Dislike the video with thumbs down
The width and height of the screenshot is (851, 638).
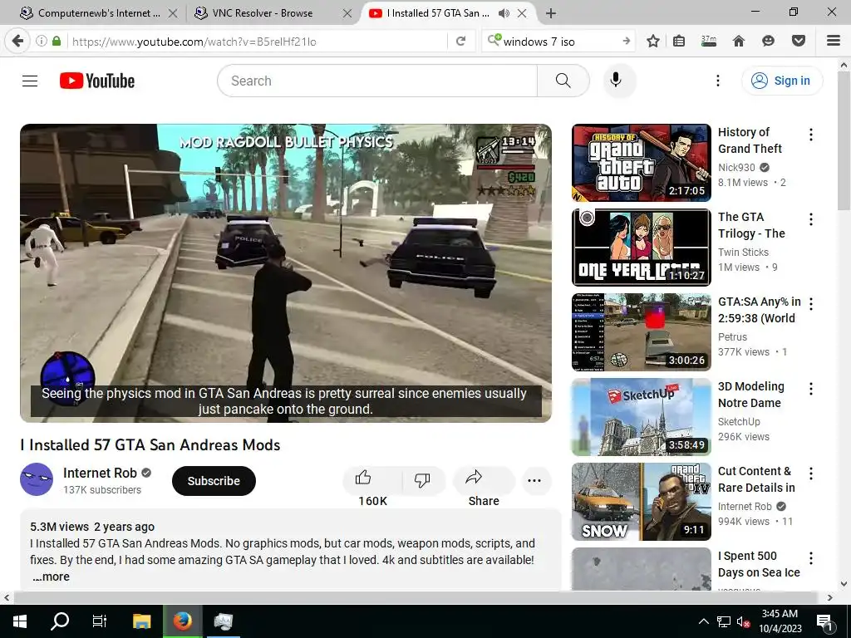click(422, 479)
